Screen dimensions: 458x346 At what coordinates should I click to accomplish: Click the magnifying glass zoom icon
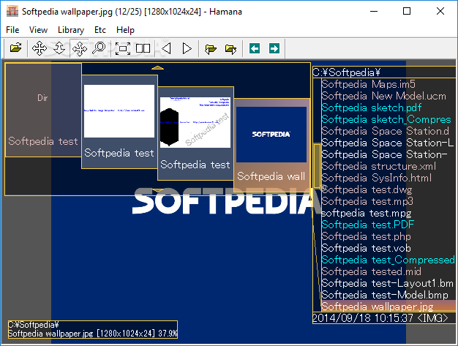(x=99, y=48)
